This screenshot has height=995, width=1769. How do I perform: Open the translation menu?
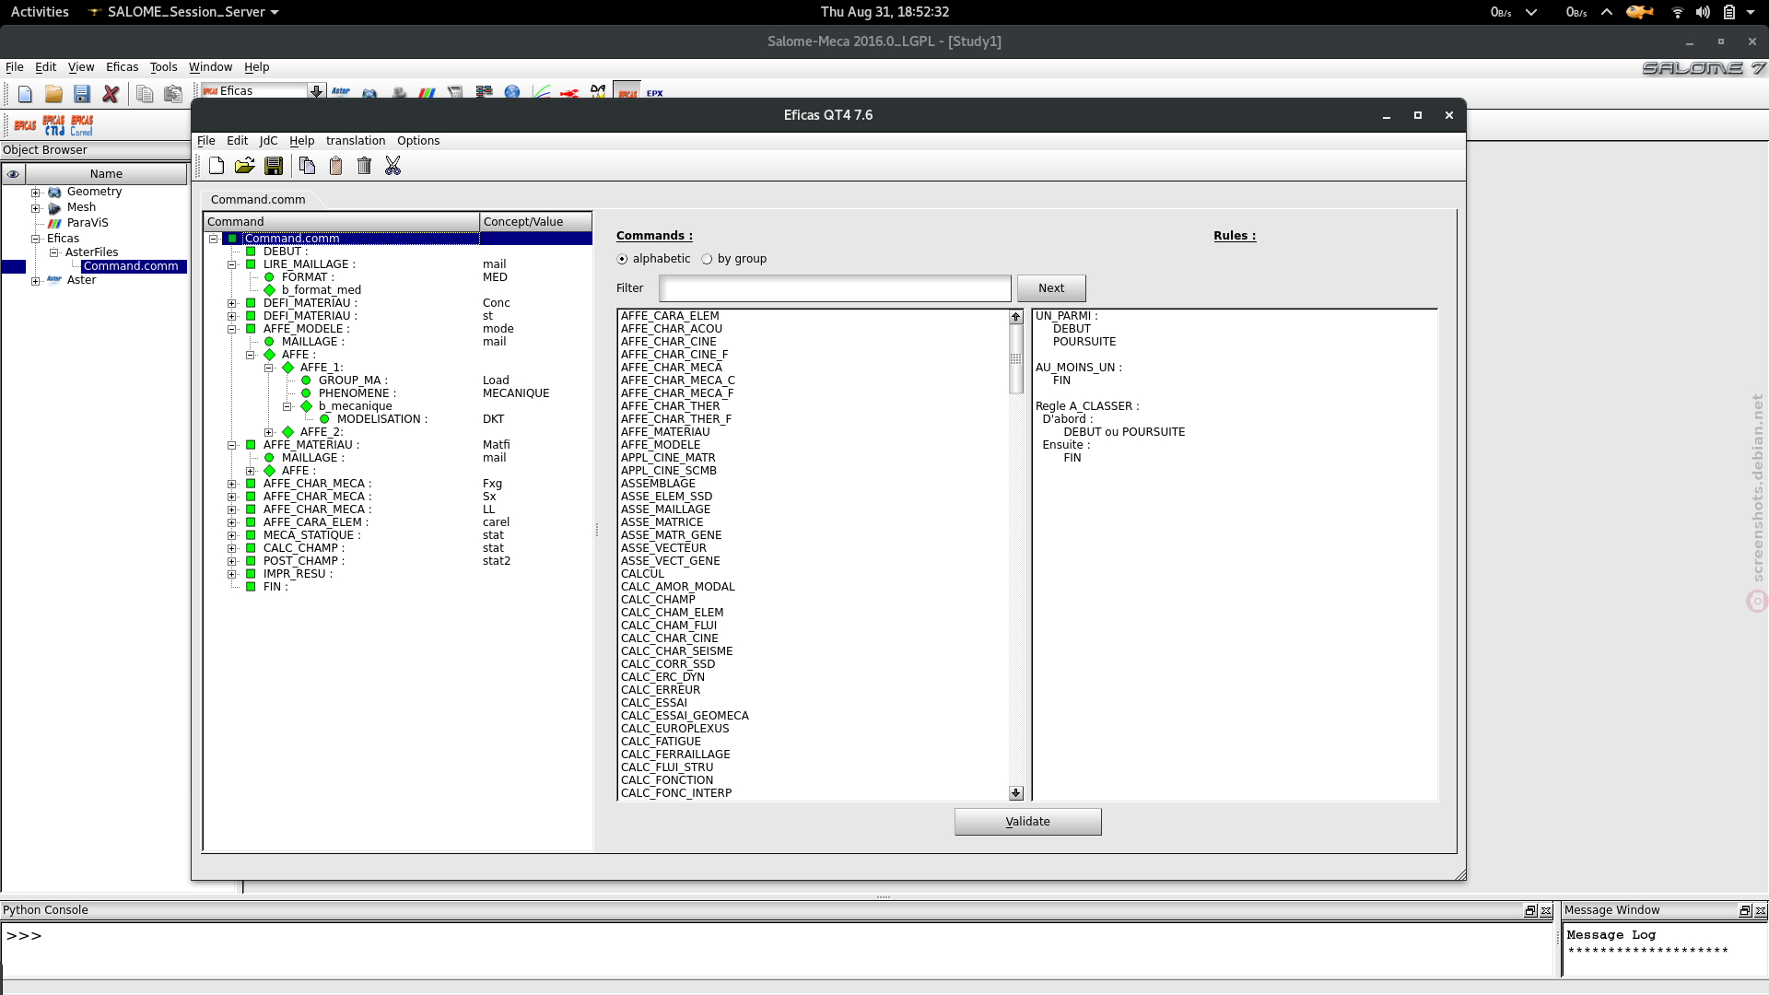(356, 141)
